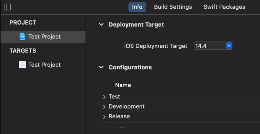Select the Test Project blueprint project icon
260x134 pixels.
pyautogui.click(x=22, y=36)
